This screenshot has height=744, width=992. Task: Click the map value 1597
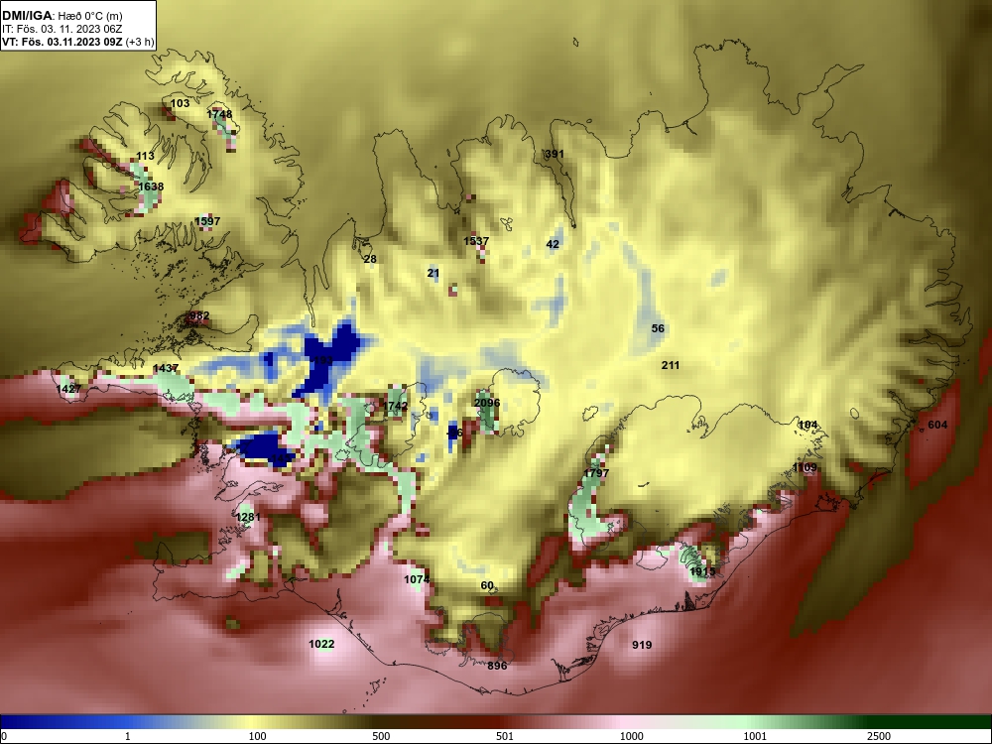(207, 221)
